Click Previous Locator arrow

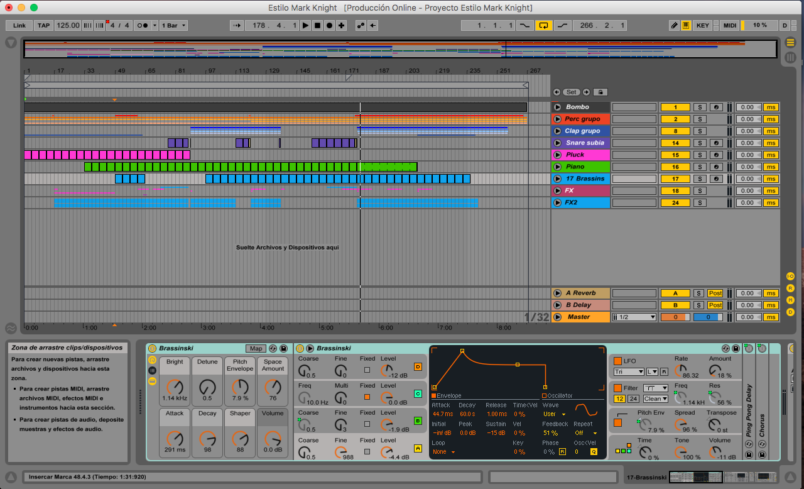557,92
